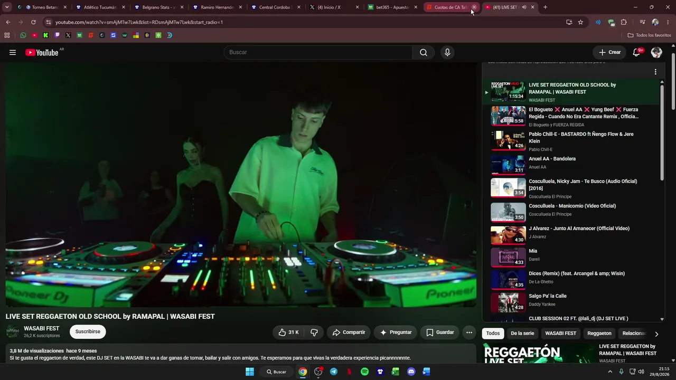Viewport: 676px width, 380px height.
Task: Click the Preguntar button
Action: 396,332
